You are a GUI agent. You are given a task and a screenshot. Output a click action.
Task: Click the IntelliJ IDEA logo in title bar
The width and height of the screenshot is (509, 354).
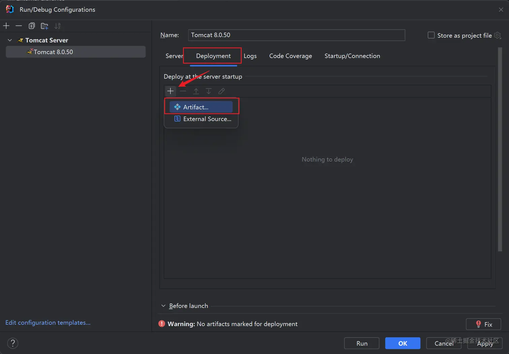[10, 9]
